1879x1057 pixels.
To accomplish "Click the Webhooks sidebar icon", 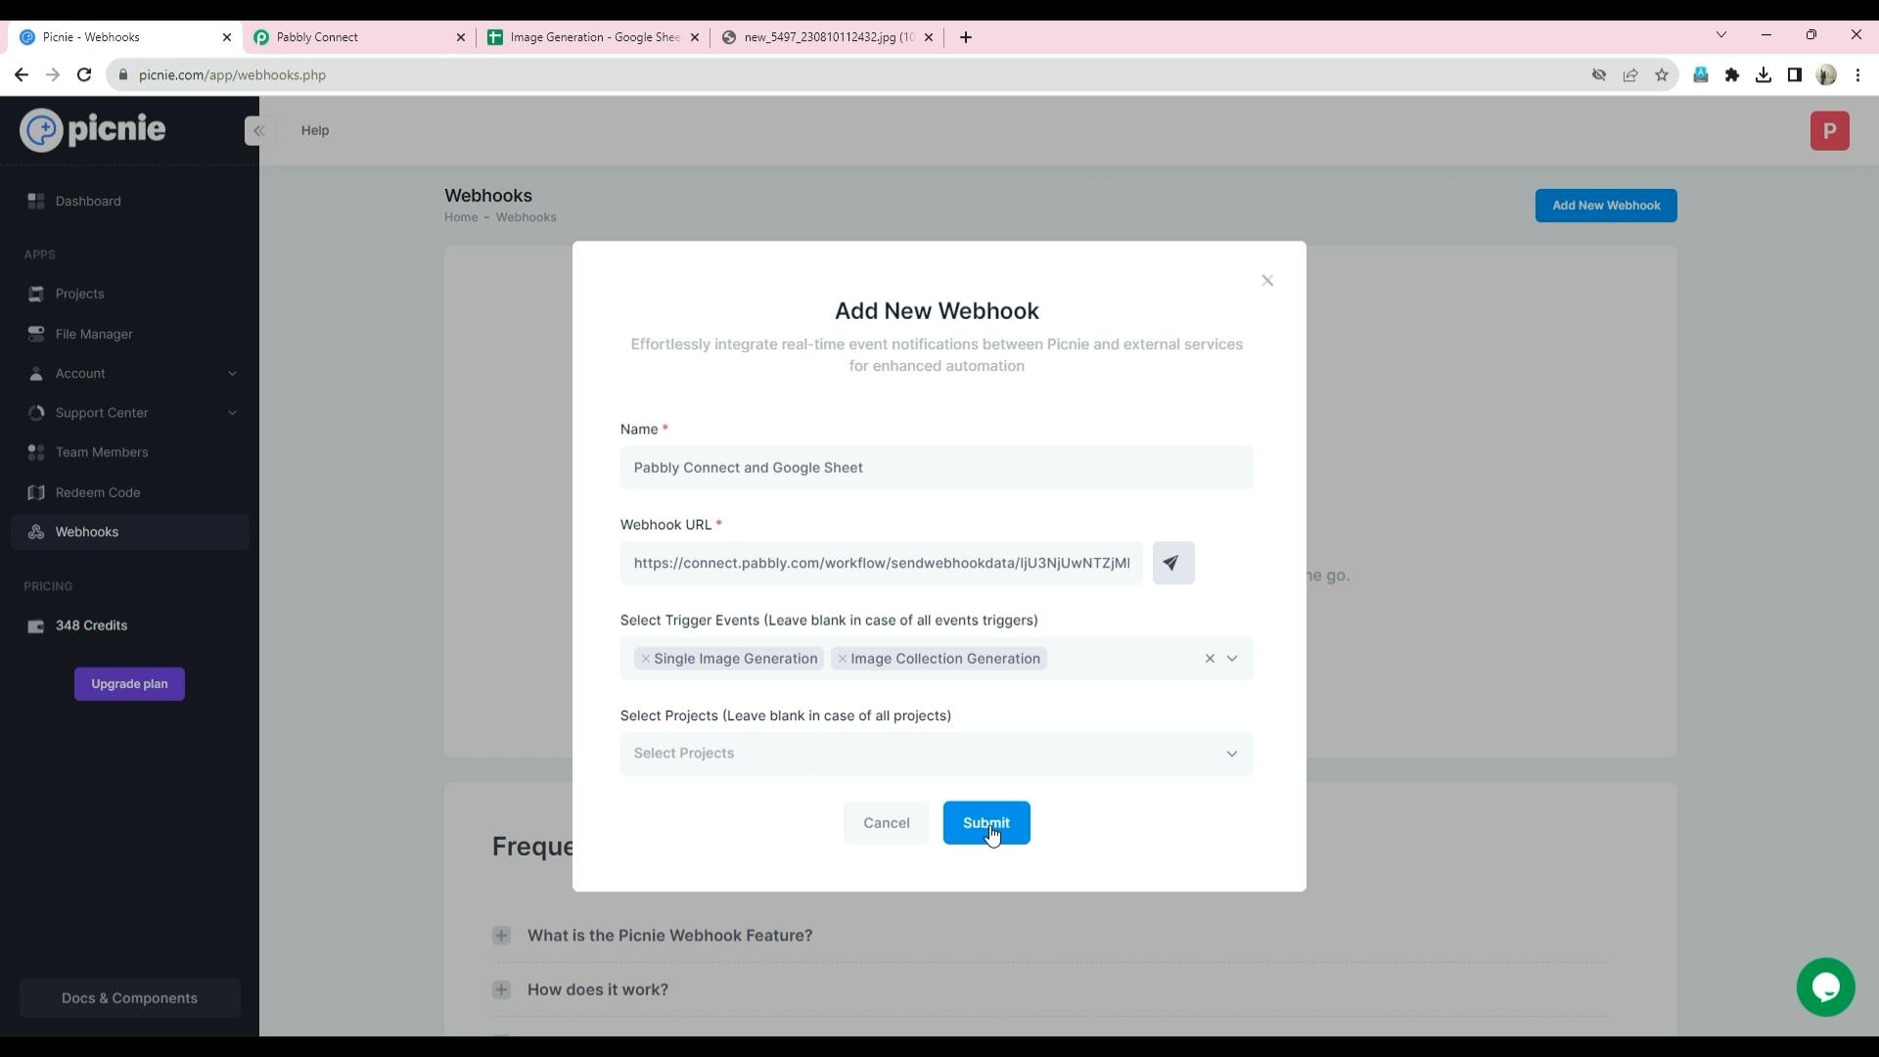I will coord(36,531).
